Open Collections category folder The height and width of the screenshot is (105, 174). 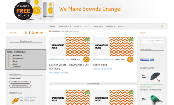pos(17,67)
